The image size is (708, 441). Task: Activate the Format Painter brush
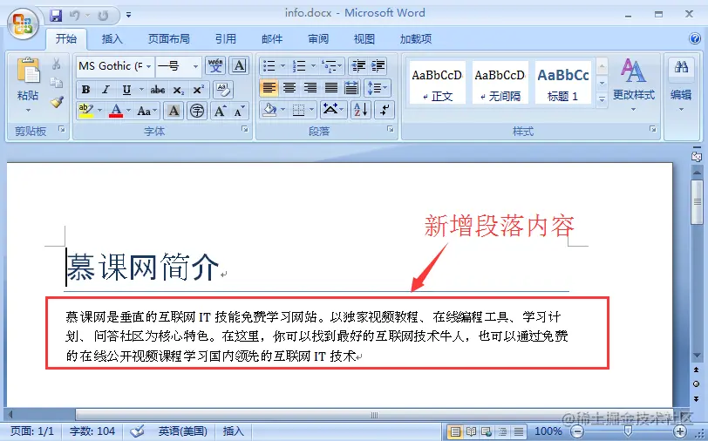(57, 102)
